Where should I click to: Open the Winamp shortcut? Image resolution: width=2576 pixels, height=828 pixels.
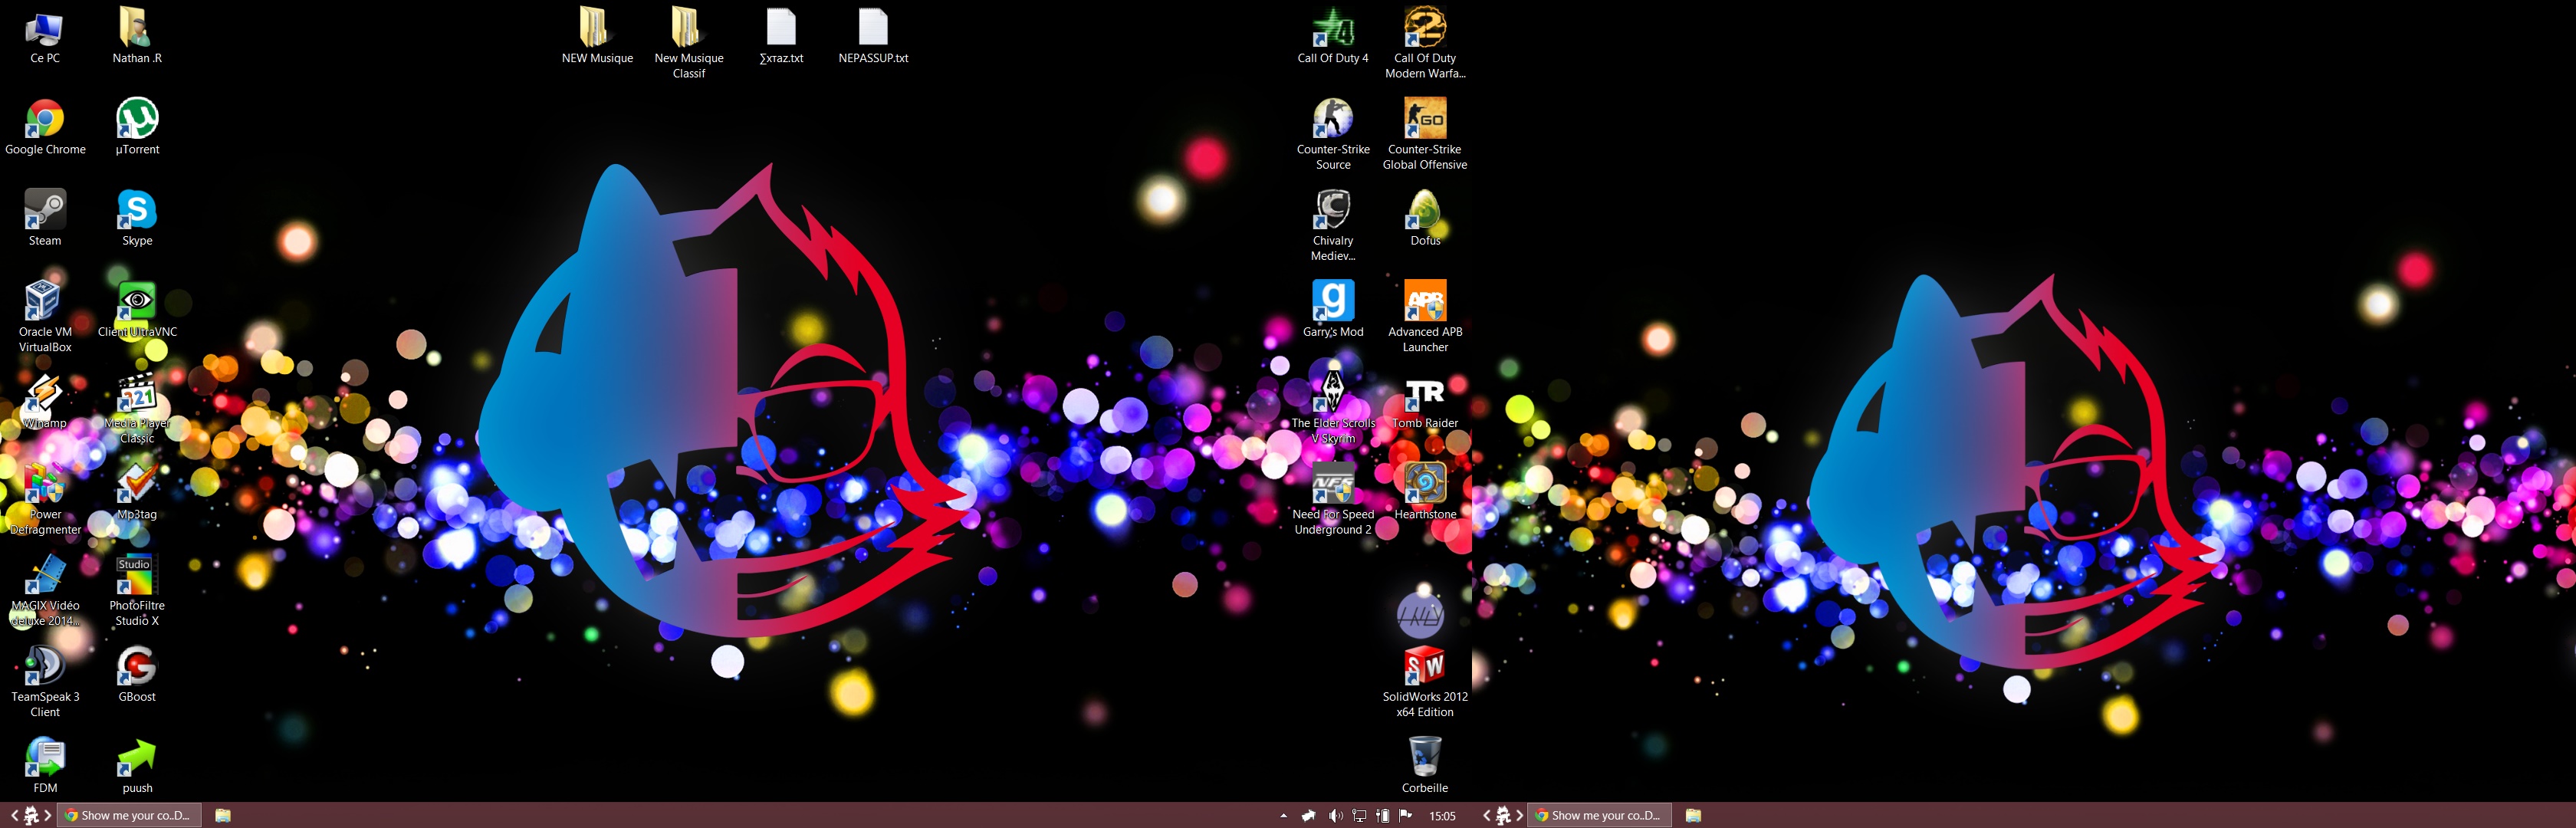click(x=45, y=400)
